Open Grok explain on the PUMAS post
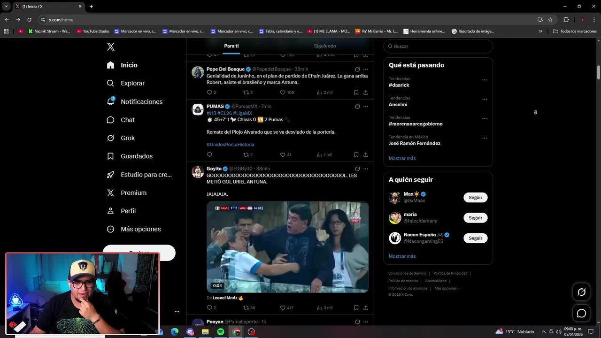The image size is (601, 338). coord(357,107)
